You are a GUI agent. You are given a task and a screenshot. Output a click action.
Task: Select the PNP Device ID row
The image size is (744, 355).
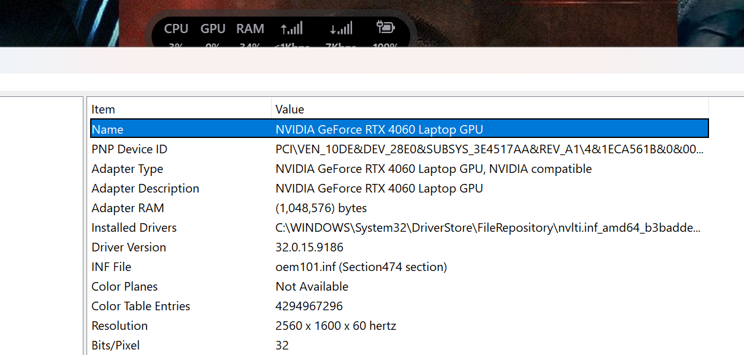[399, 149]
